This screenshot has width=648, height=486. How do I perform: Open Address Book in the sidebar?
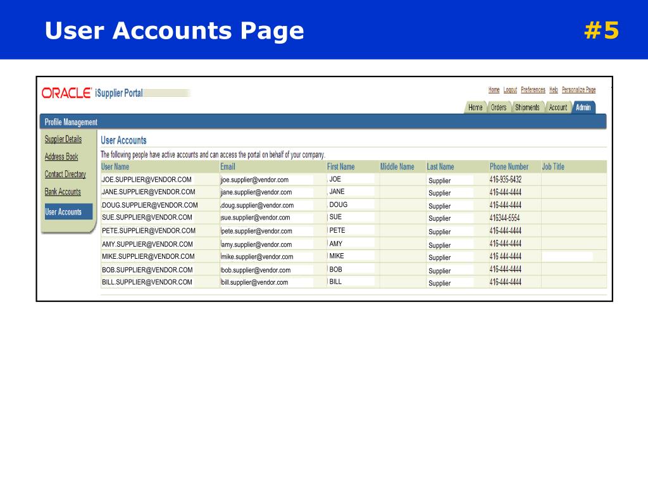coord(61,157)
